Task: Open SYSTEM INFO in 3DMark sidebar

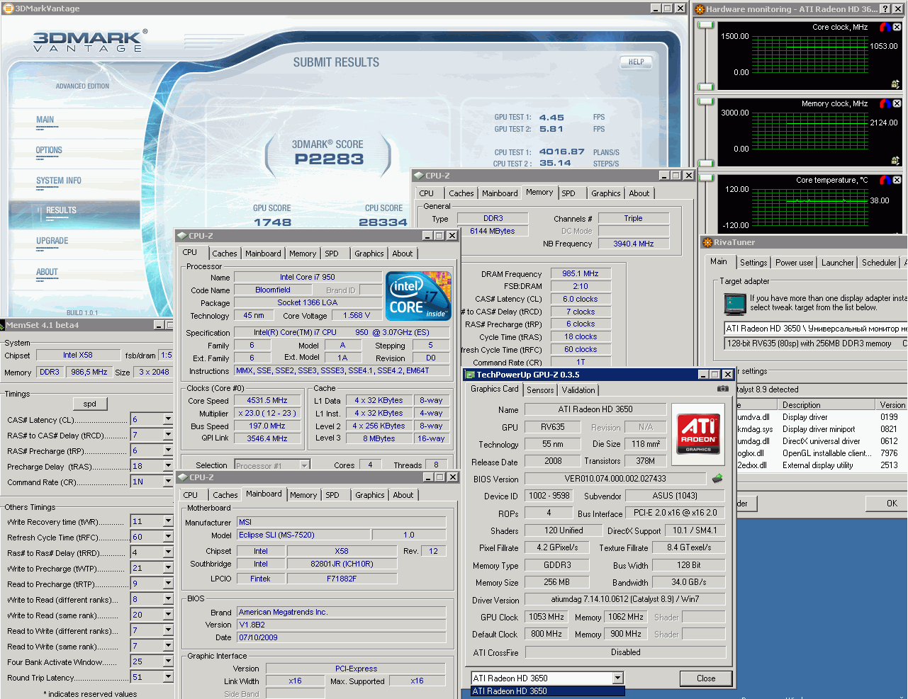Action: [x=59, y=181]
